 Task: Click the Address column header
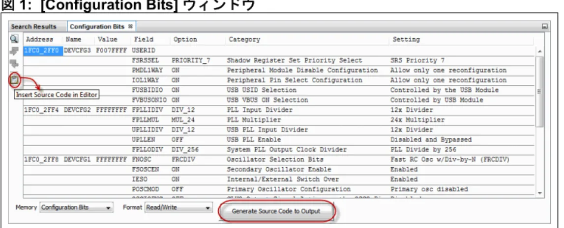[39, 39]
